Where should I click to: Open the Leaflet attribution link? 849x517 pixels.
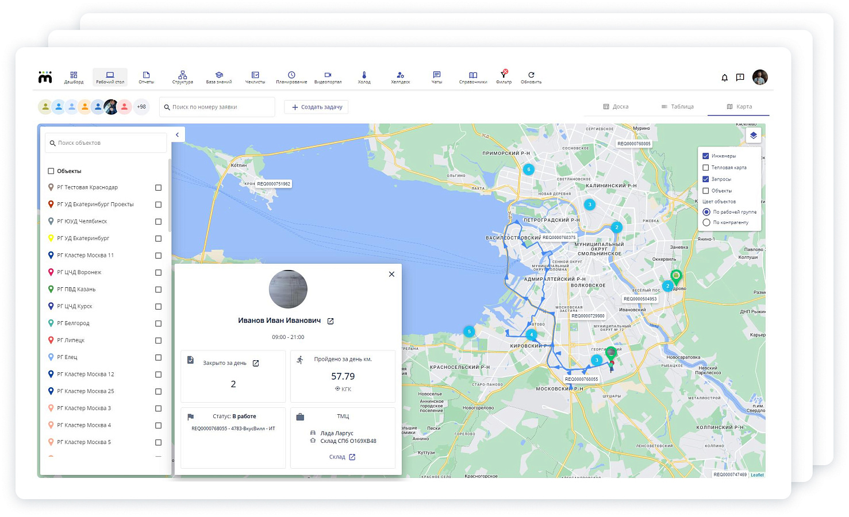coord(757,475)
